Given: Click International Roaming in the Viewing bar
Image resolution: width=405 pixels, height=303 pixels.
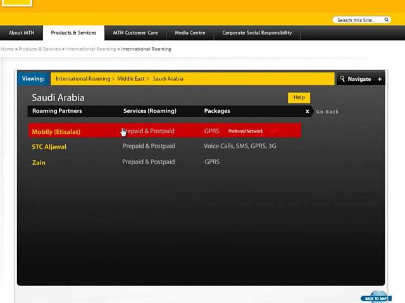Looking at the screenshot, I should (83, 79).
